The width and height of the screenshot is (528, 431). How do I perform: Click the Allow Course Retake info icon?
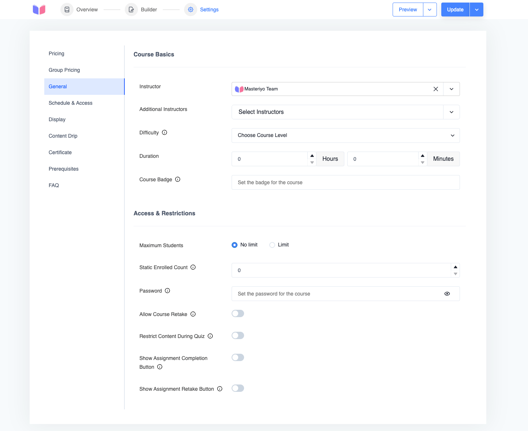point(193,314)
